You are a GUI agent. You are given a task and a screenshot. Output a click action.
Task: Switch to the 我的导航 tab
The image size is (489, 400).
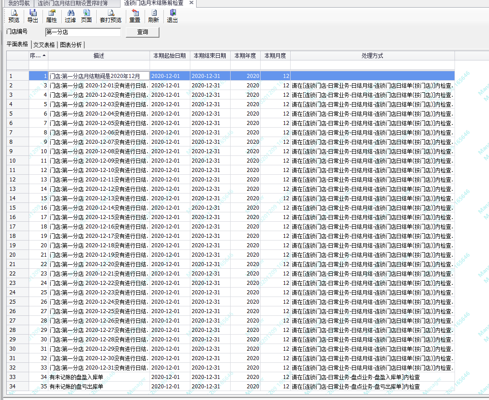click(x=19, y=3)
